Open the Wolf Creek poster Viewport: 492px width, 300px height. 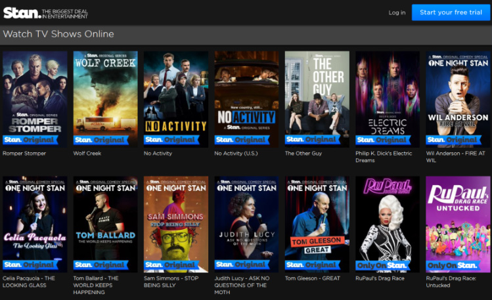pyautogui.click(x=105, y=99)
